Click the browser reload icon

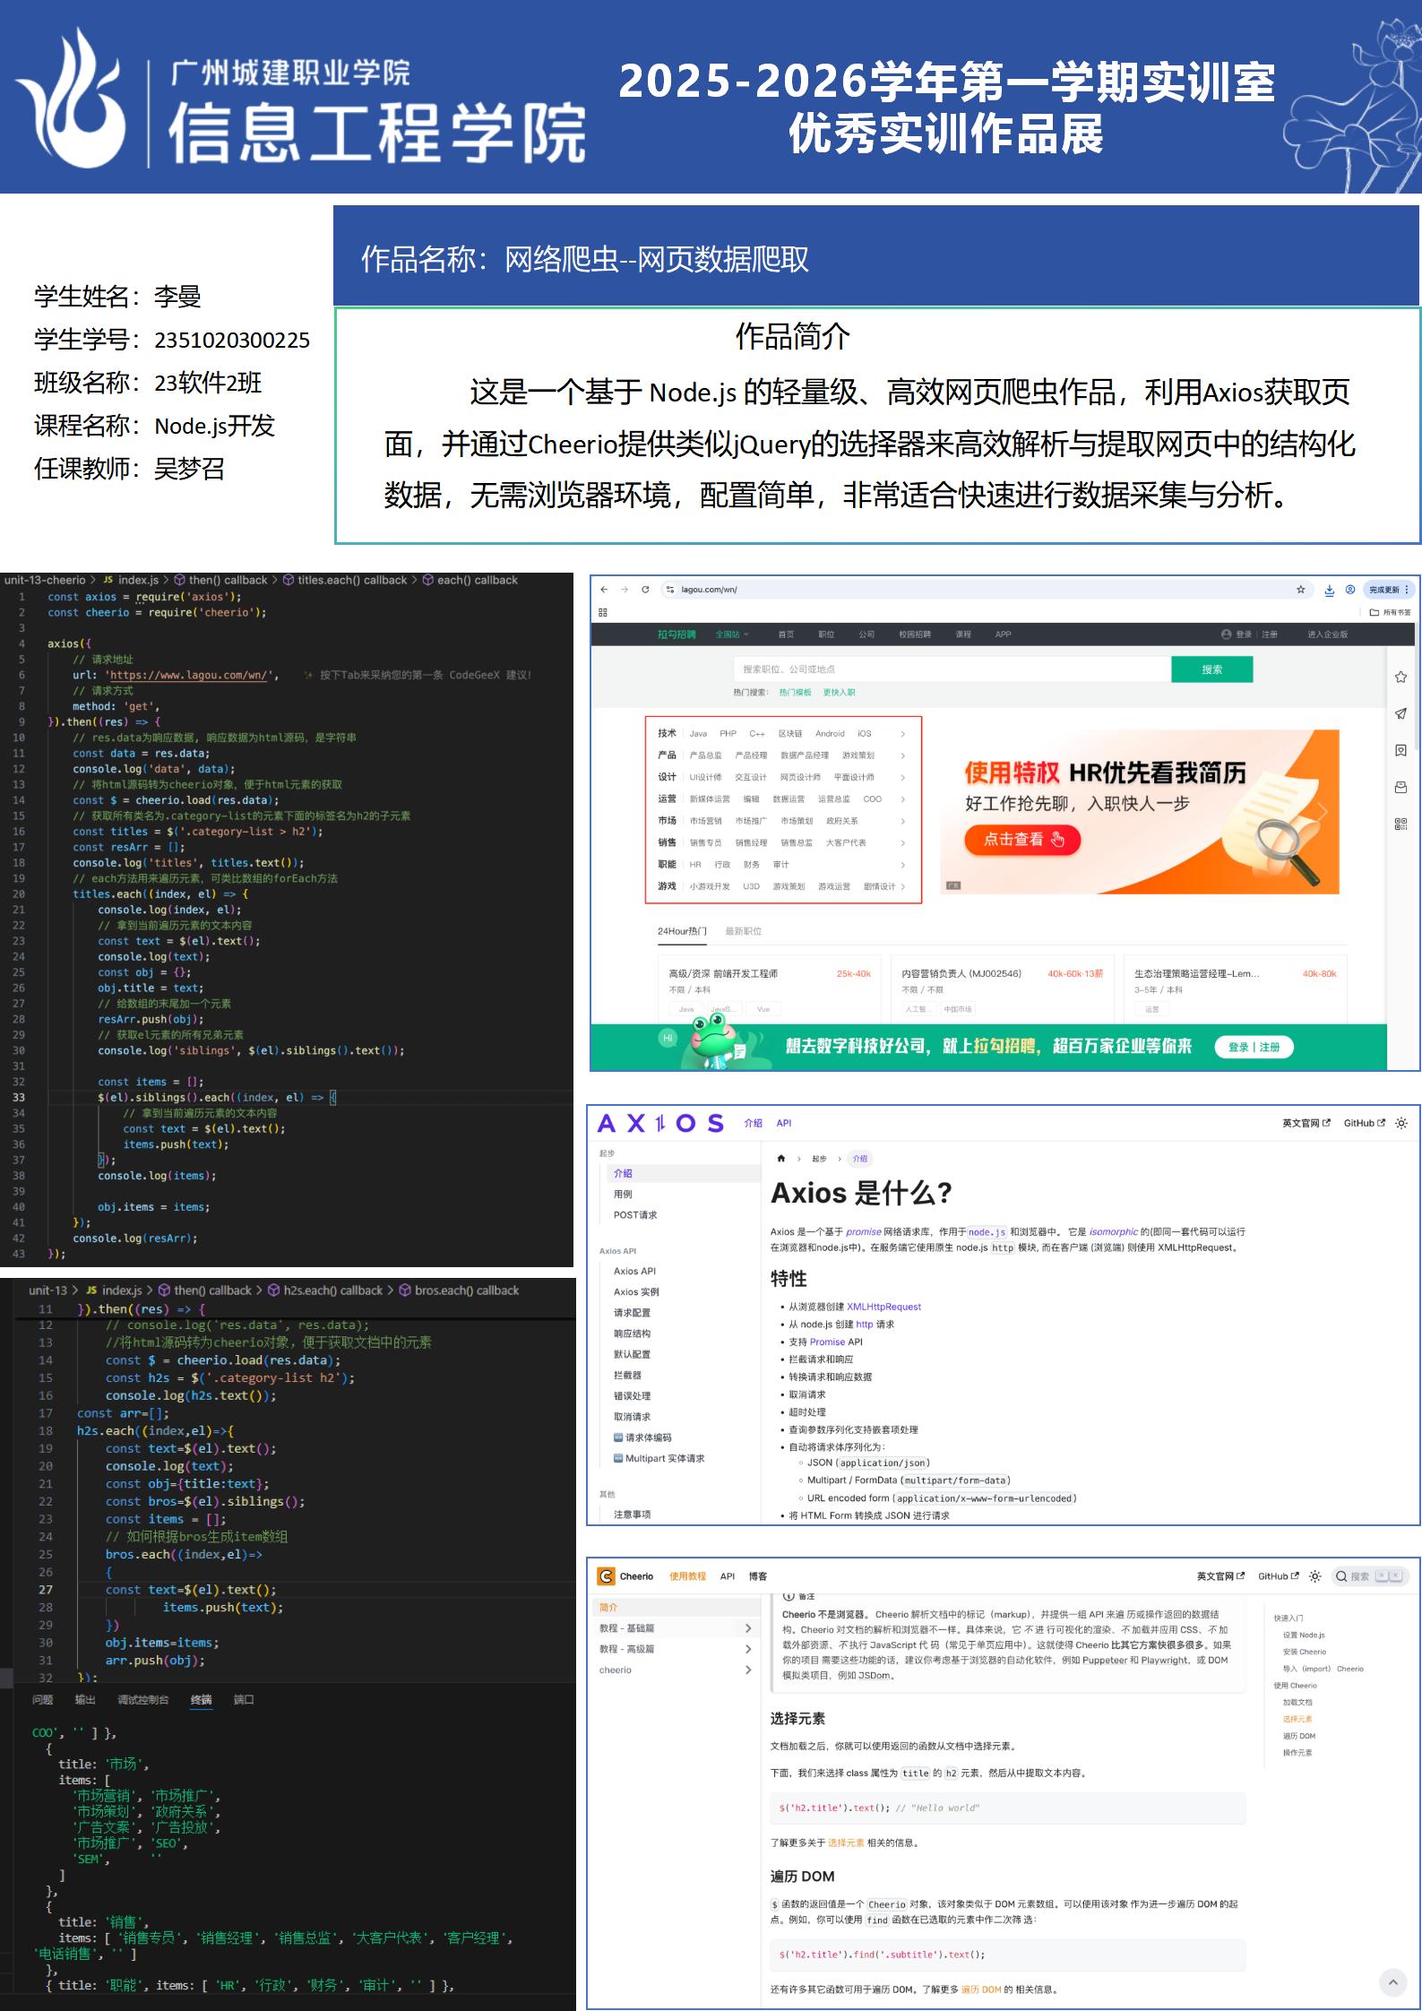[645, 590]
